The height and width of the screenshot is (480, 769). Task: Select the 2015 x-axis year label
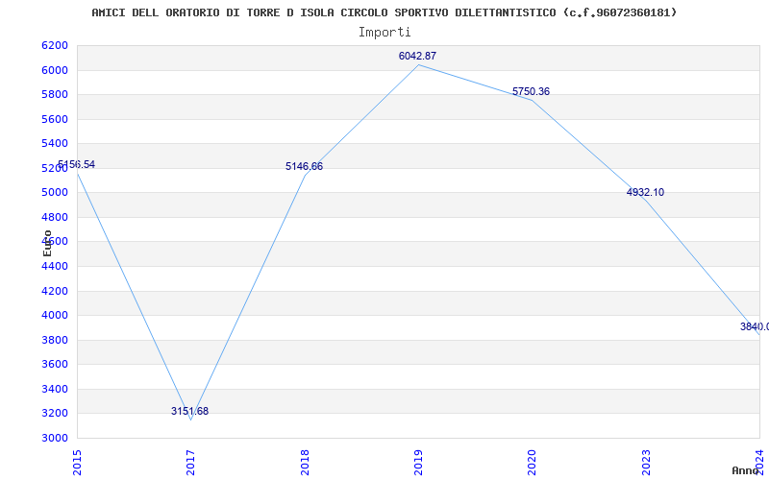pyautogui.click(x=77, y=463)
